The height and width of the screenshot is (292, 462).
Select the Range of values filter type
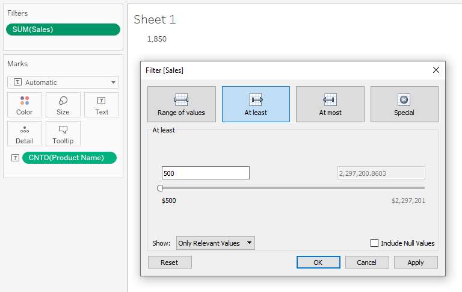182,104
